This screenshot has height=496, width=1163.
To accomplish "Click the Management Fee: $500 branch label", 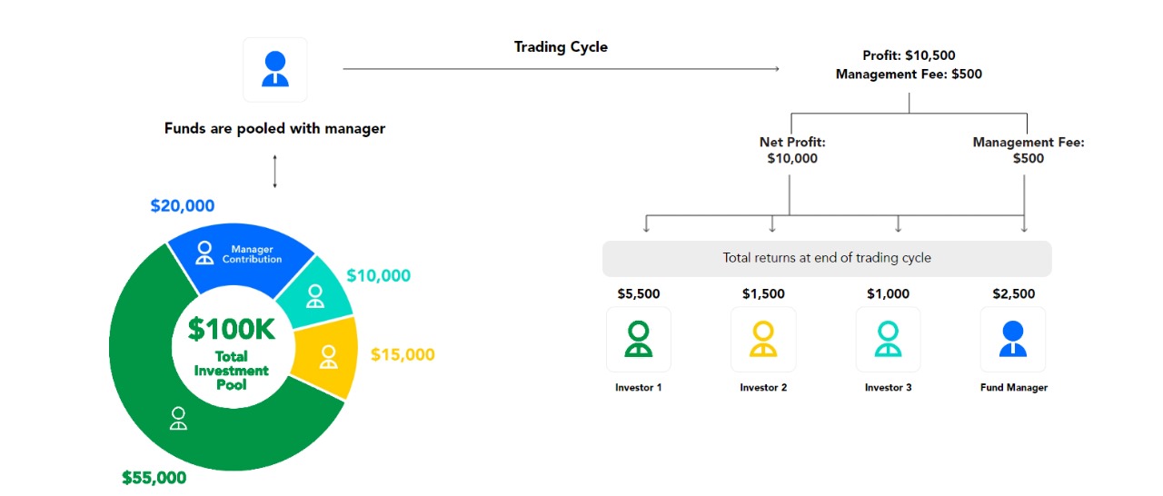I will 1029,150.
